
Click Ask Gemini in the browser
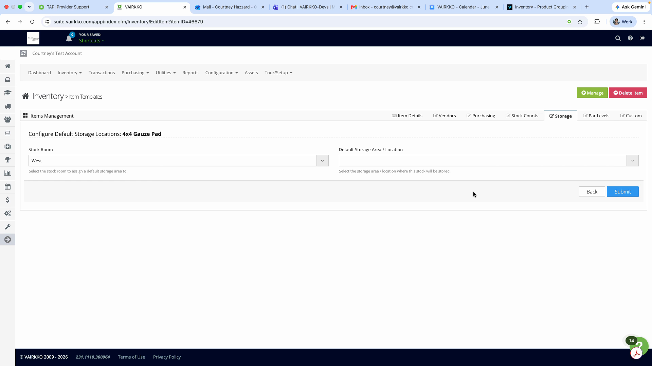(630, 7)
